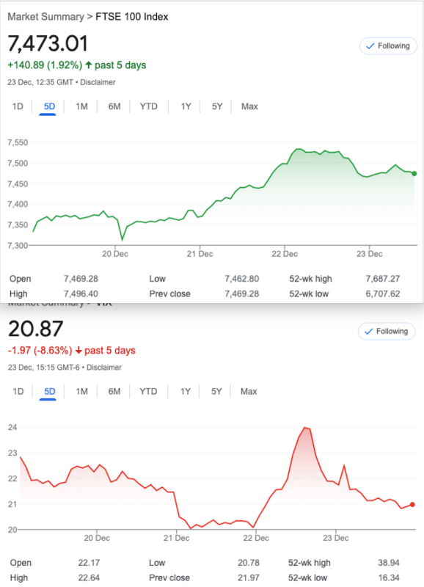
Task: Click the green endpoint dot on FTSE chart
Action: [414, 174]
